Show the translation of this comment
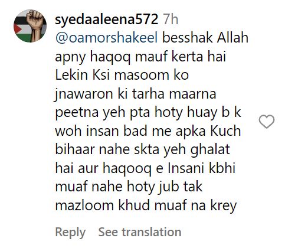The height and width of the screenshot is (251, 285). click(x=140, y=232)
